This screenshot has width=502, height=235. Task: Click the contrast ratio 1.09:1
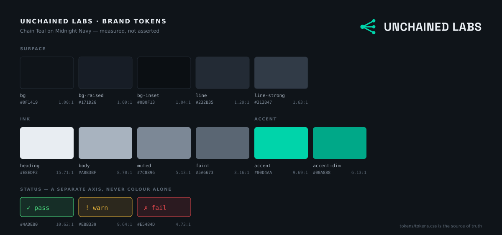click(125, 102)
